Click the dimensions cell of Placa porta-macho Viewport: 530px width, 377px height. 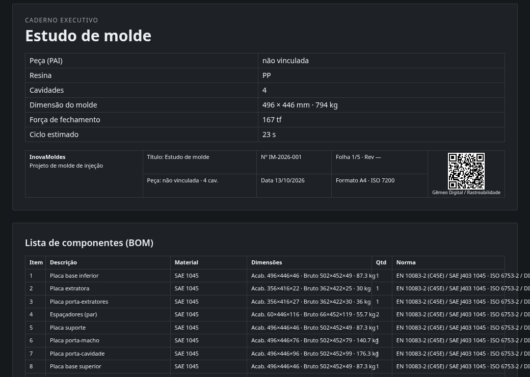click(x=309, y=340)
